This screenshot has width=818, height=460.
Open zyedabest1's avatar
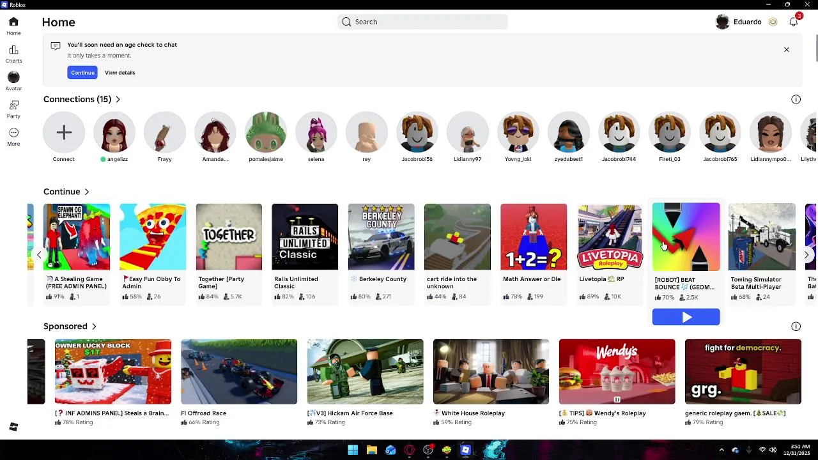point(569,132)
